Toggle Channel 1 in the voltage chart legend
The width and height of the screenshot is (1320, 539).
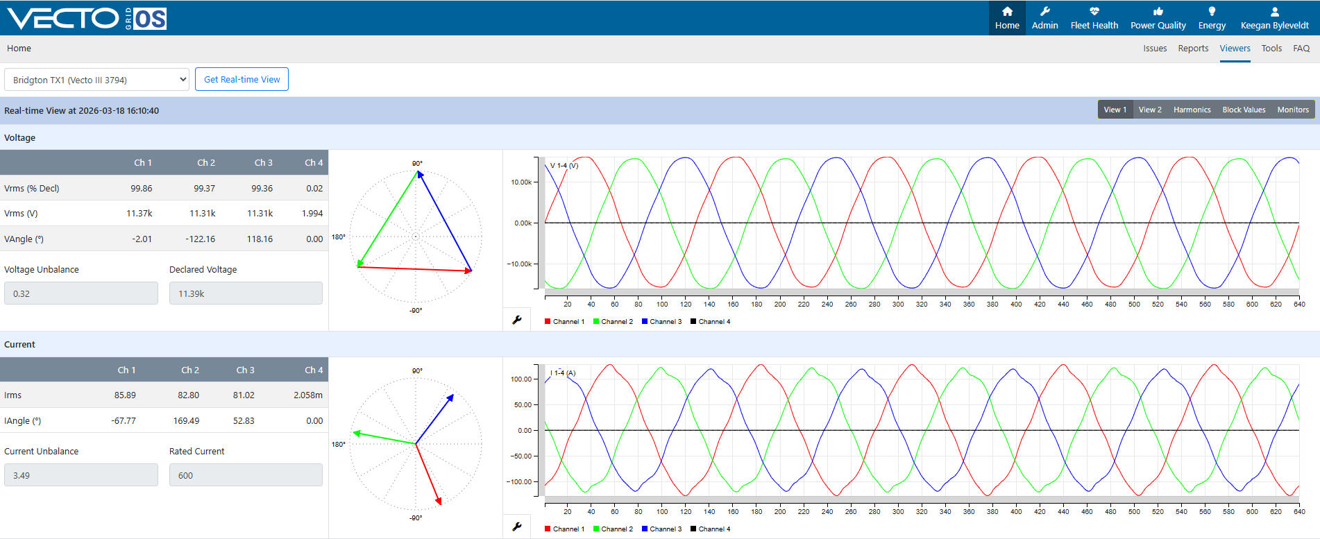[564, 322]
